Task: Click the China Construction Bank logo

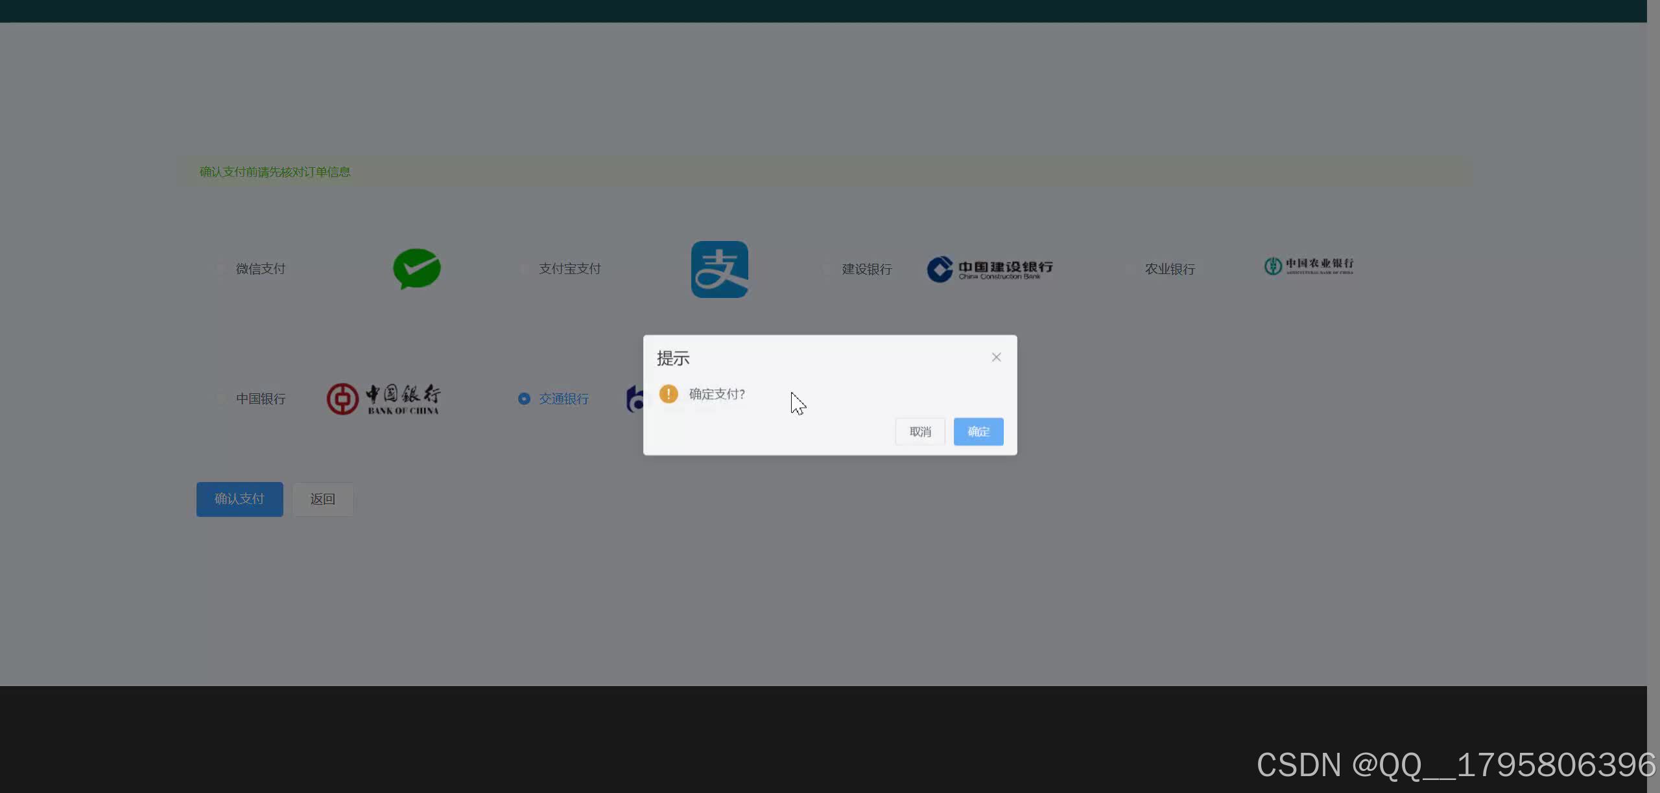Action: 989,269
